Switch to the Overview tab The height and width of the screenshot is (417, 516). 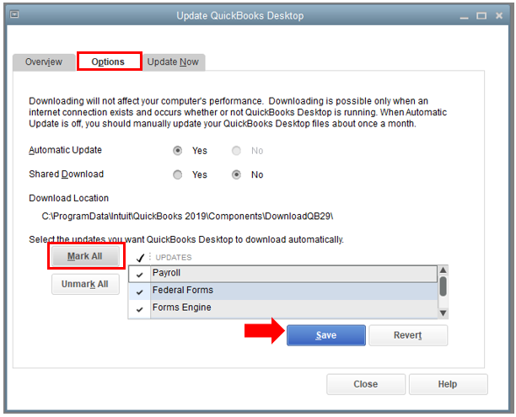pos(44,61)
